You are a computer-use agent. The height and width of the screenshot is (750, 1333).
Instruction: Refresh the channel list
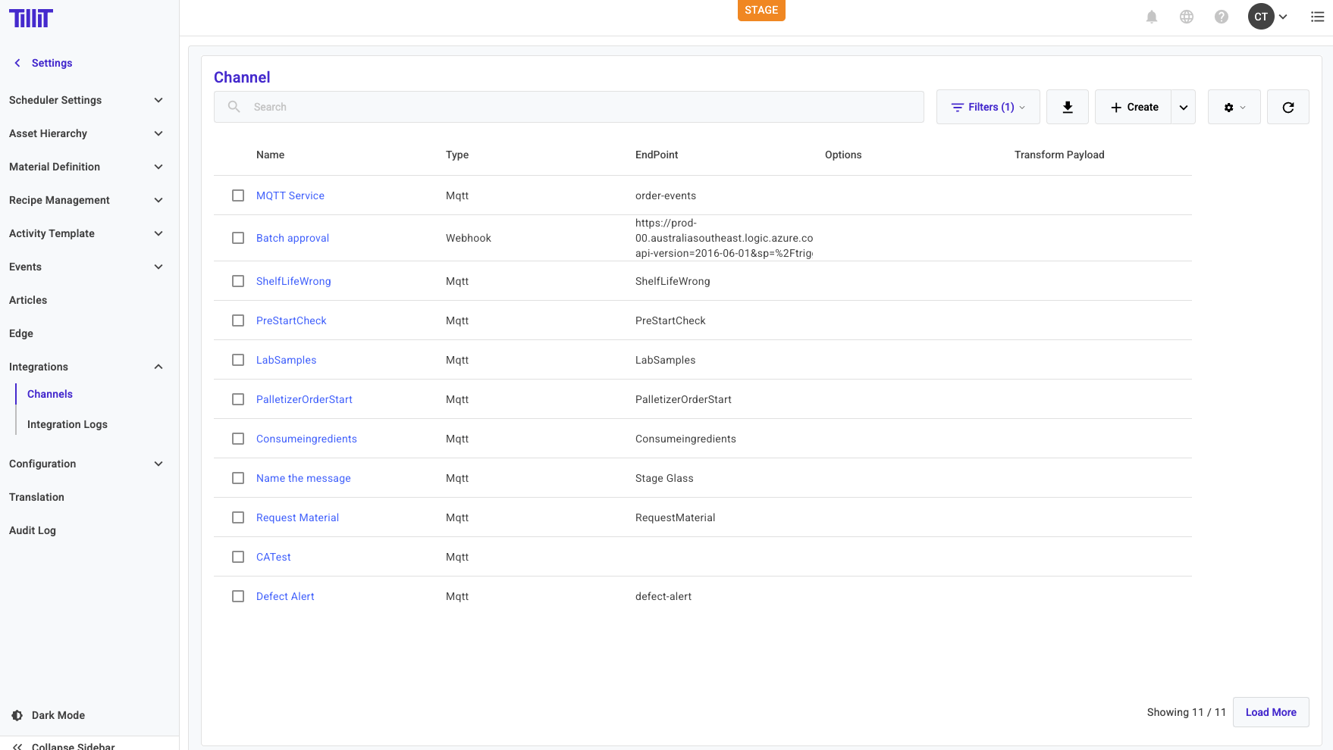[1288, 107]
